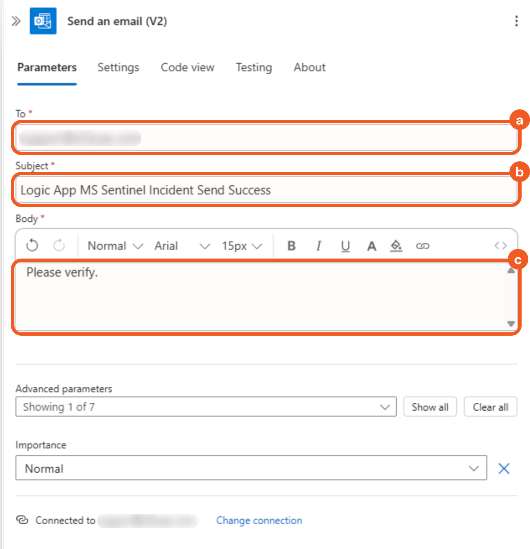
Task: Open the Arial font family dropdown
Action: pyautogui.click(x=182, y=246)
